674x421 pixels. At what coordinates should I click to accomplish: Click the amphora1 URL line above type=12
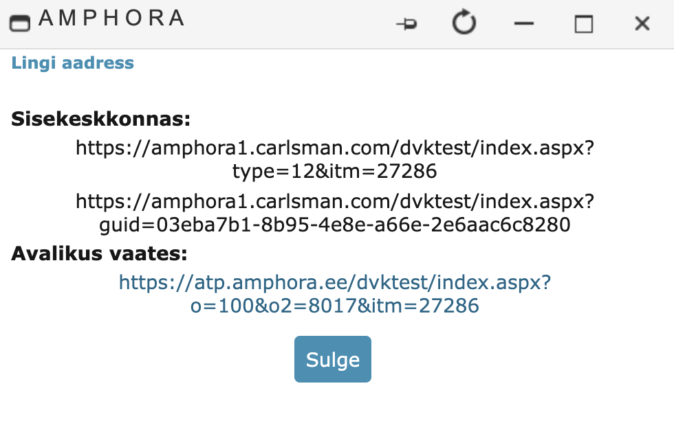(x=335, y=148)
